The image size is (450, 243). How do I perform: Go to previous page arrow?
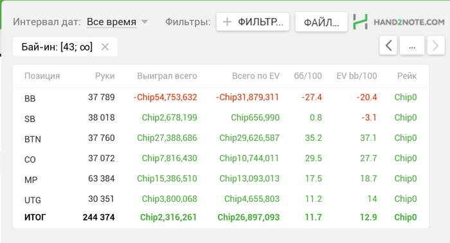tap(388, 46)
